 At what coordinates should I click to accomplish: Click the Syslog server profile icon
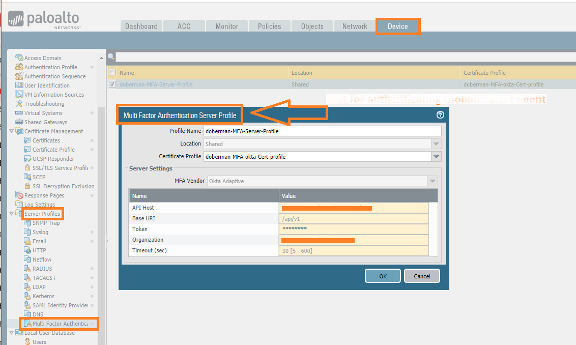tap(27, 232)
